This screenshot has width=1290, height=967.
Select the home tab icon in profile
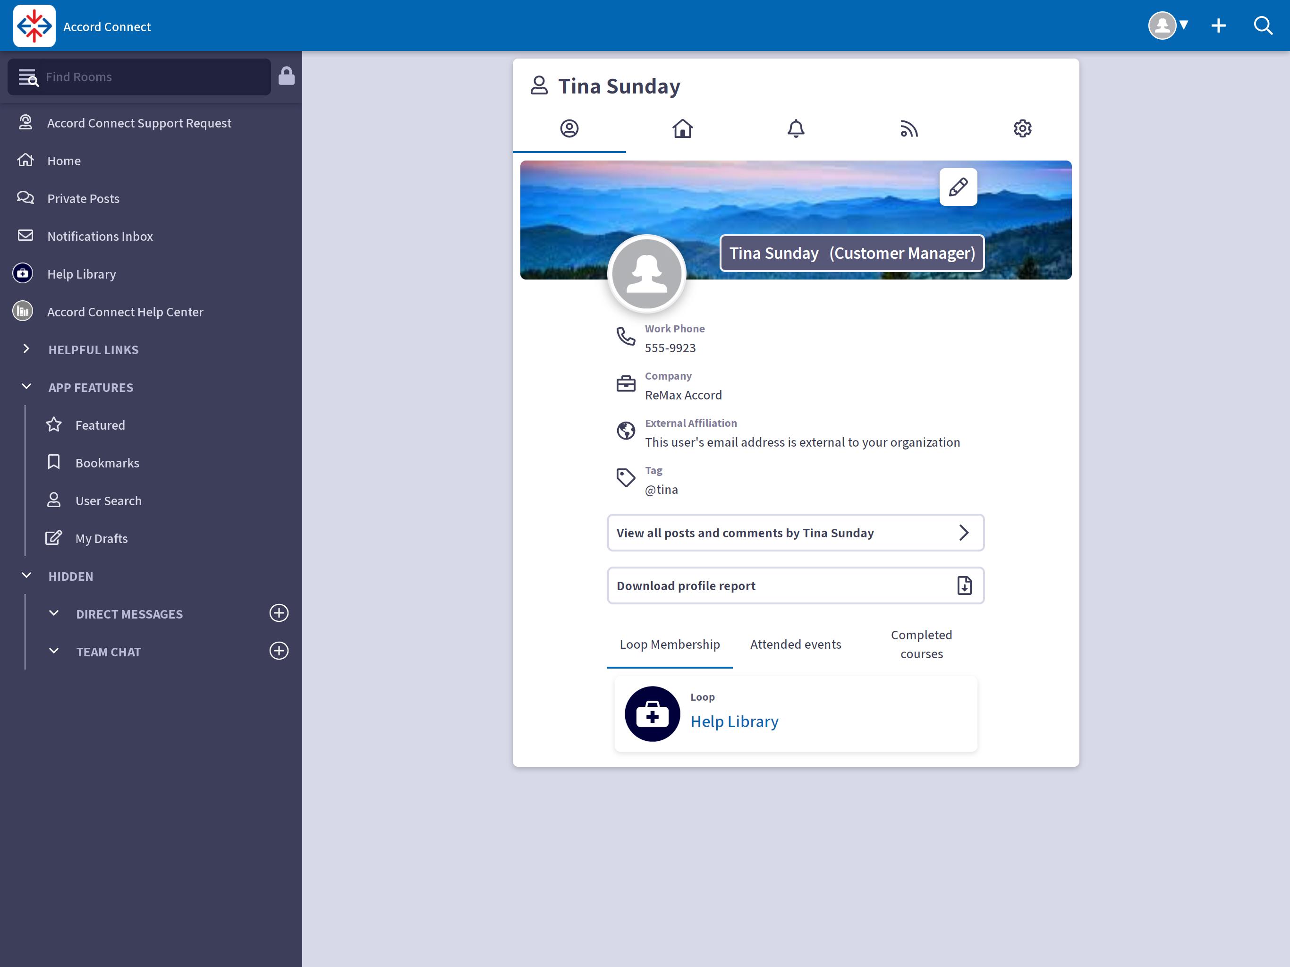[682, 128]
